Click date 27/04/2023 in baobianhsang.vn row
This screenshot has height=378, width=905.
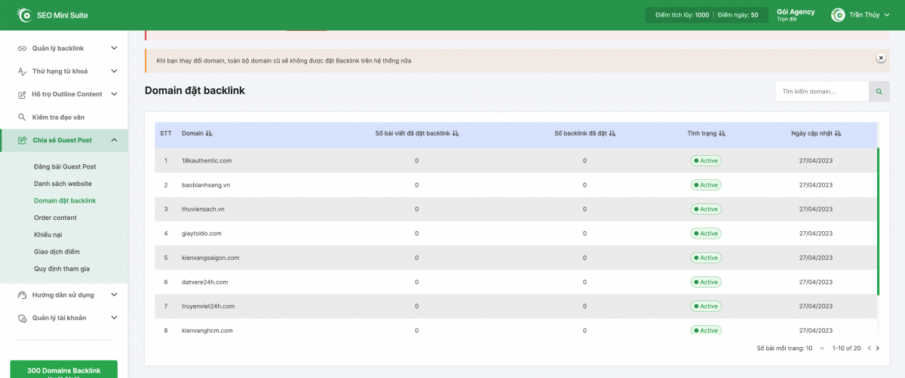[x=816, y=184]
